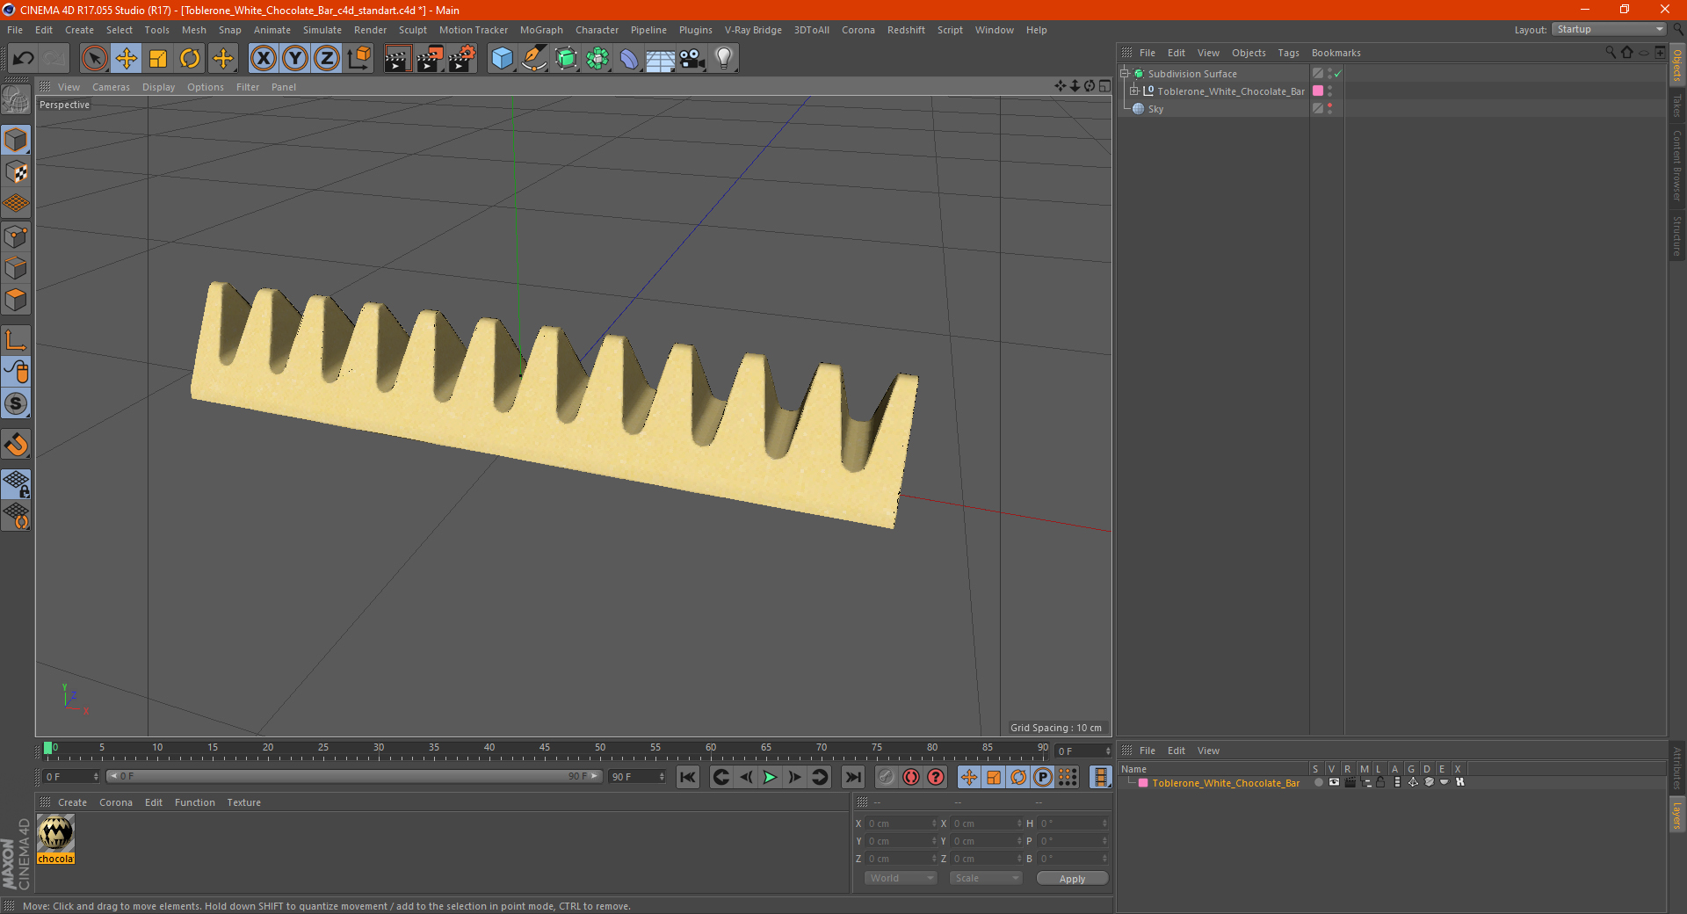Open the Layout Startup dropdown
Screen dimensions: 1687x914
tap(1609, 29)
